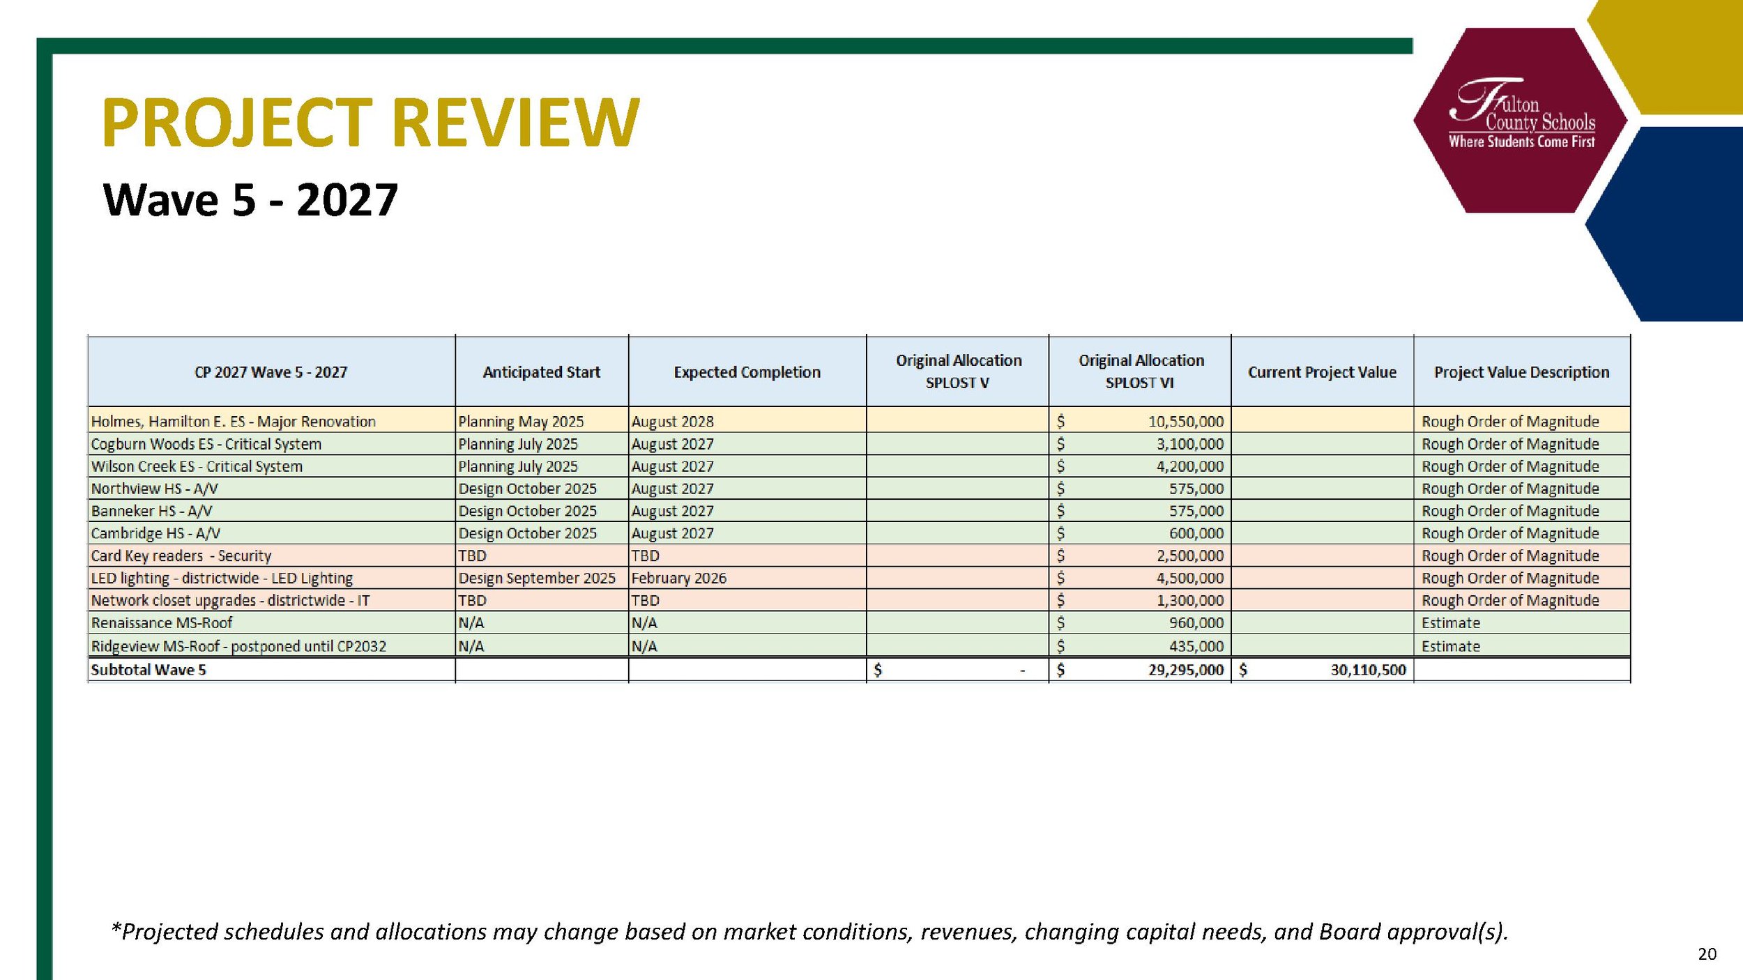
Task: Click February 2026 completion cell
Action: pyautogui.click(x=747, y=578)
